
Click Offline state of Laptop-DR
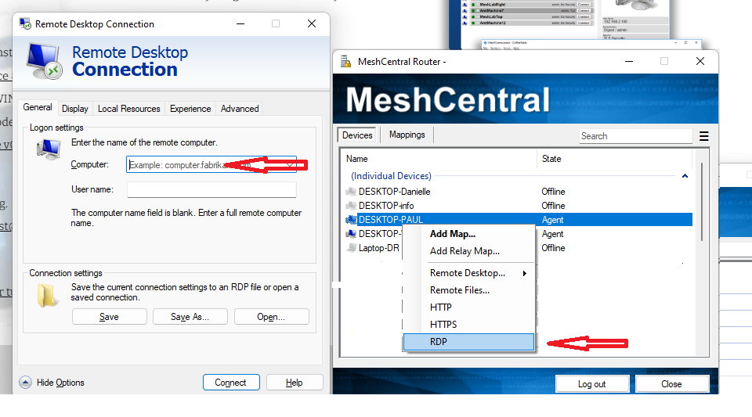coord(554,248)
